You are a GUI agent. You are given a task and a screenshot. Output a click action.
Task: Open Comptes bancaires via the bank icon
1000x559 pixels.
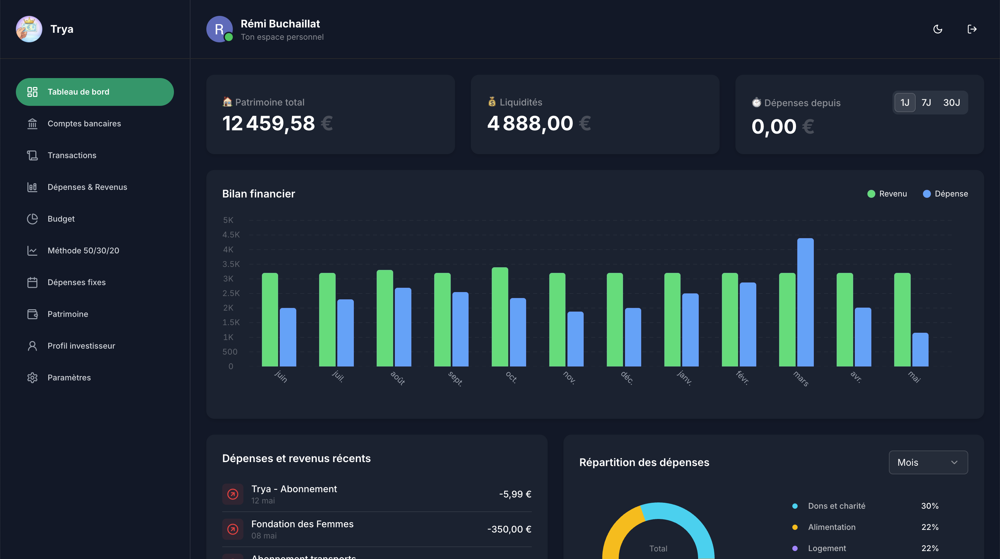32,123
